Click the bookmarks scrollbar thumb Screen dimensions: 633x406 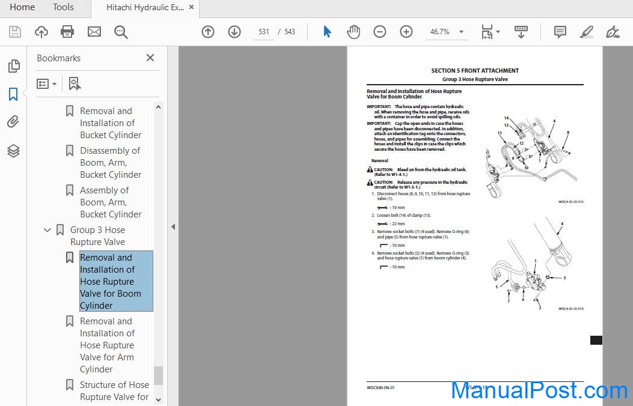pyautogui.click(x=158, y=375)
